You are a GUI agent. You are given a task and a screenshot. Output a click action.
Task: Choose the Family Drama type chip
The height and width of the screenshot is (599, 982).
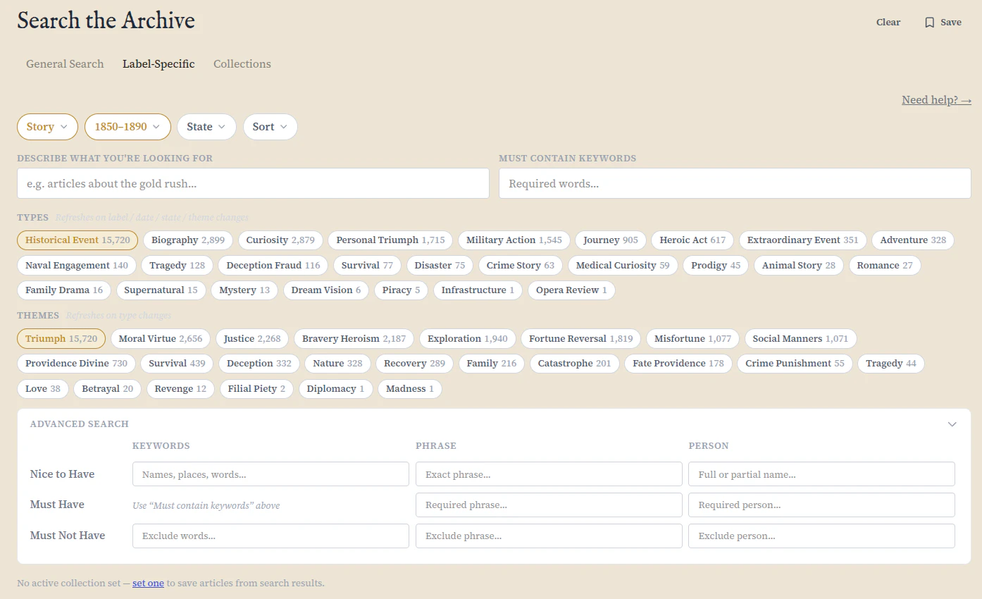(64, 290)
